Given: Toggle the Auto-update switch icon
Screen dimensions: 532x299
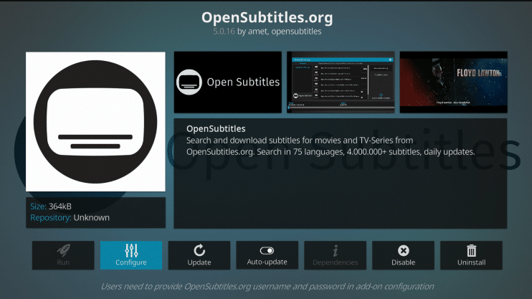Looking at the screenshot, I should [267, 250].
